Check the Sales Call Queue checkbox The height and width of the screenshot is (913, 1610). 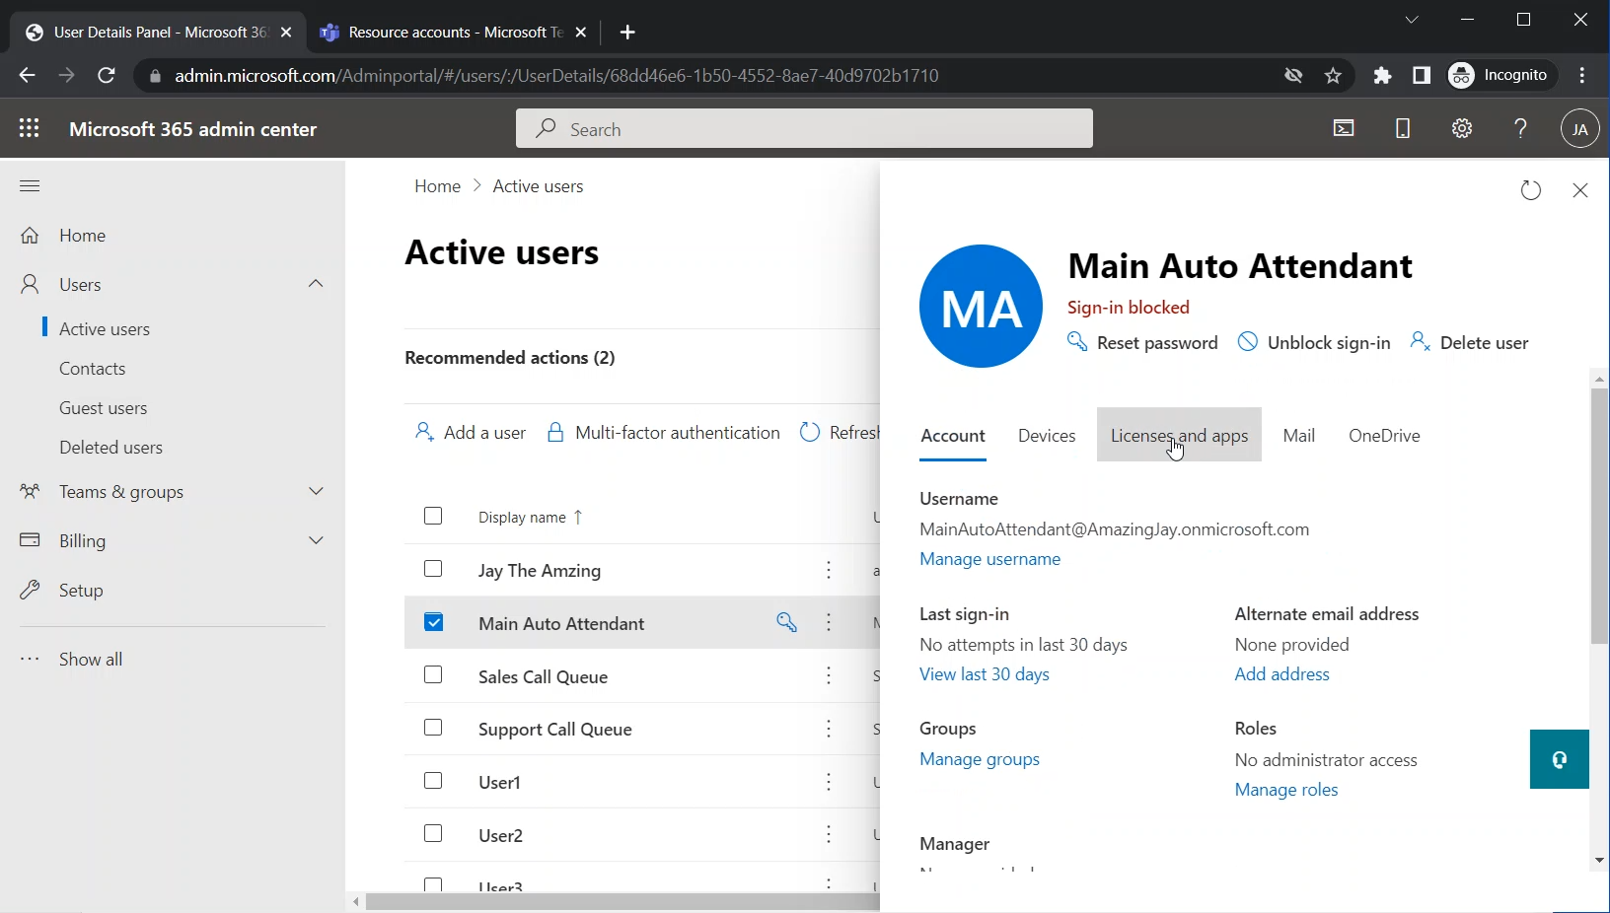(433, 675)
